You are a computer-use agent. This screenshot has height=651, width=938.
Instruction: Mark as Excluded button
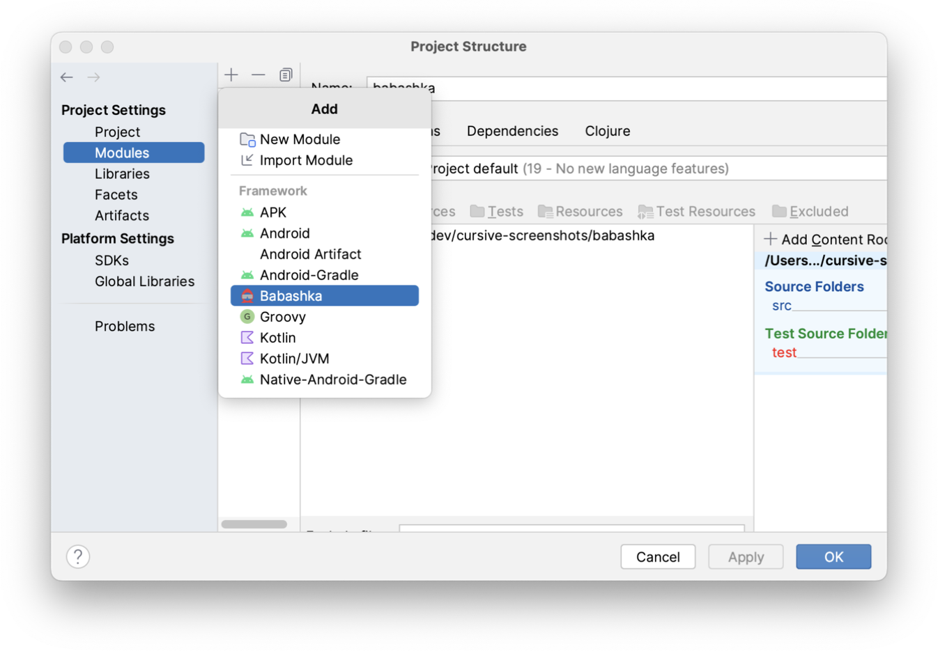pyautogui.click(x=810, y=211)
